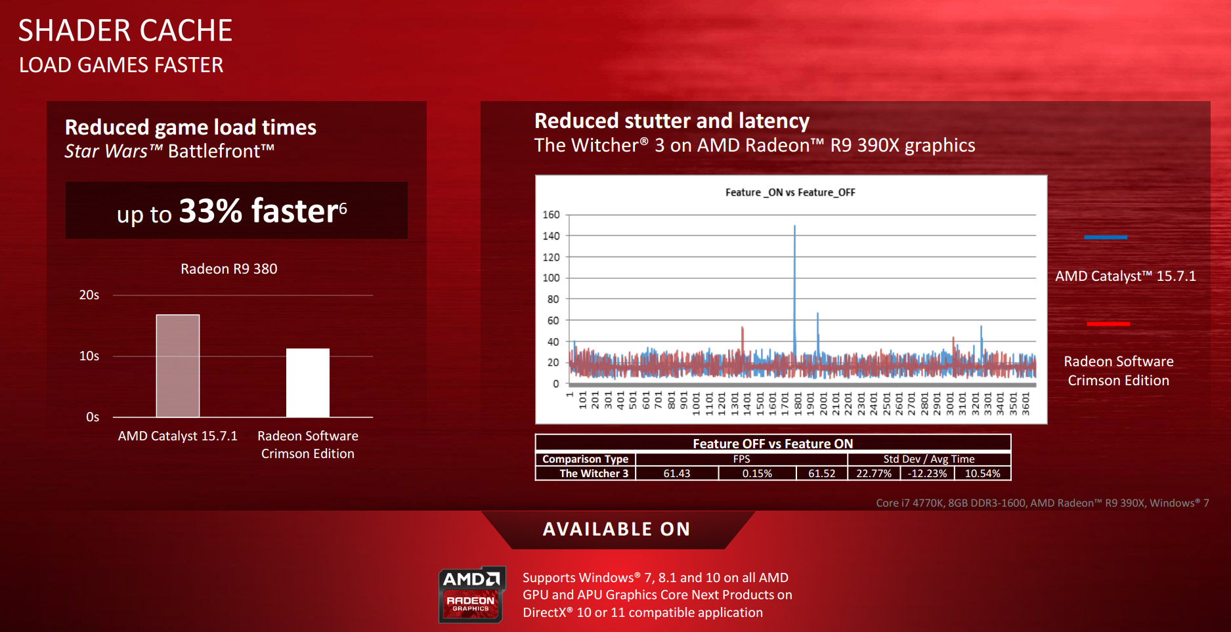Click the 'Reduced game load times' heading
This screenshot has height=632, width=1231.
(190, 127)
